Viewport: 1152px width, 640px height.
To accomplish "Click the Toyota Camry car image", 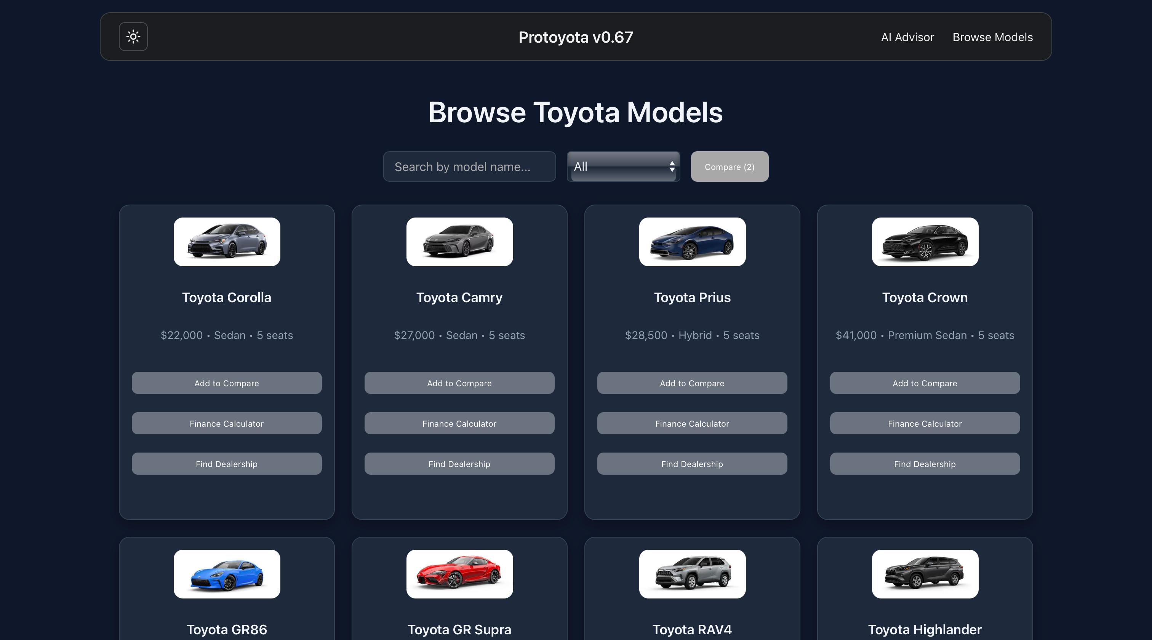I will (459, 242).
